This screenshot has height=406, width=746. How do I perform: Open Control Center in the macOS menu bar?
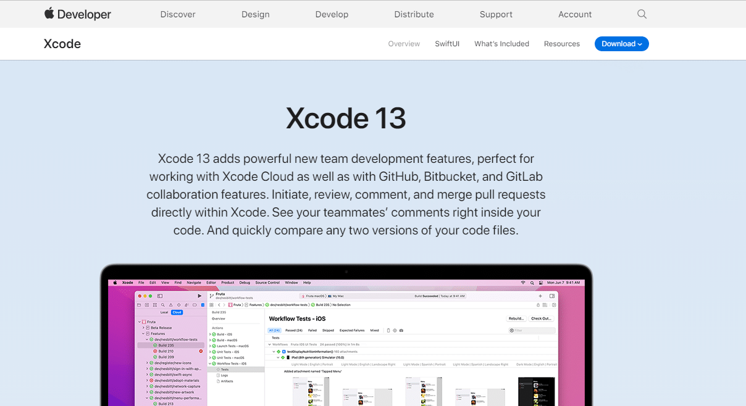pyautogui.click(x=541, y=283)
